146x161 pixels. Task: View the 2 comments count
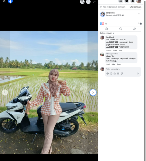point(140,24)
